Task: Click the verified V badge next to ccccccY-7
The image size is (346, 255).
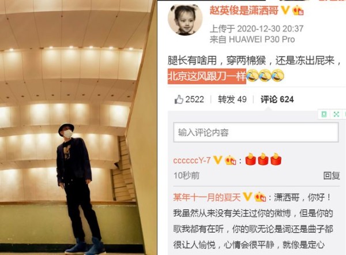Action: (217, 160)
